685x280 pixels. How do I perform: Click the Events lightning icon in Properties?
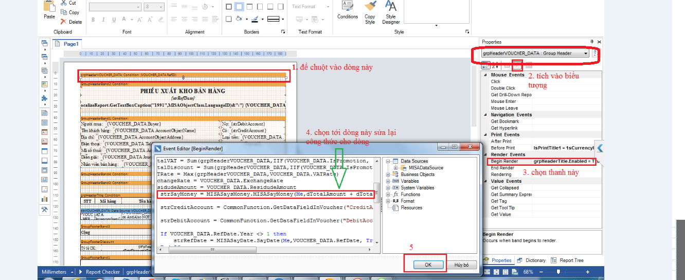click(517, 65)
